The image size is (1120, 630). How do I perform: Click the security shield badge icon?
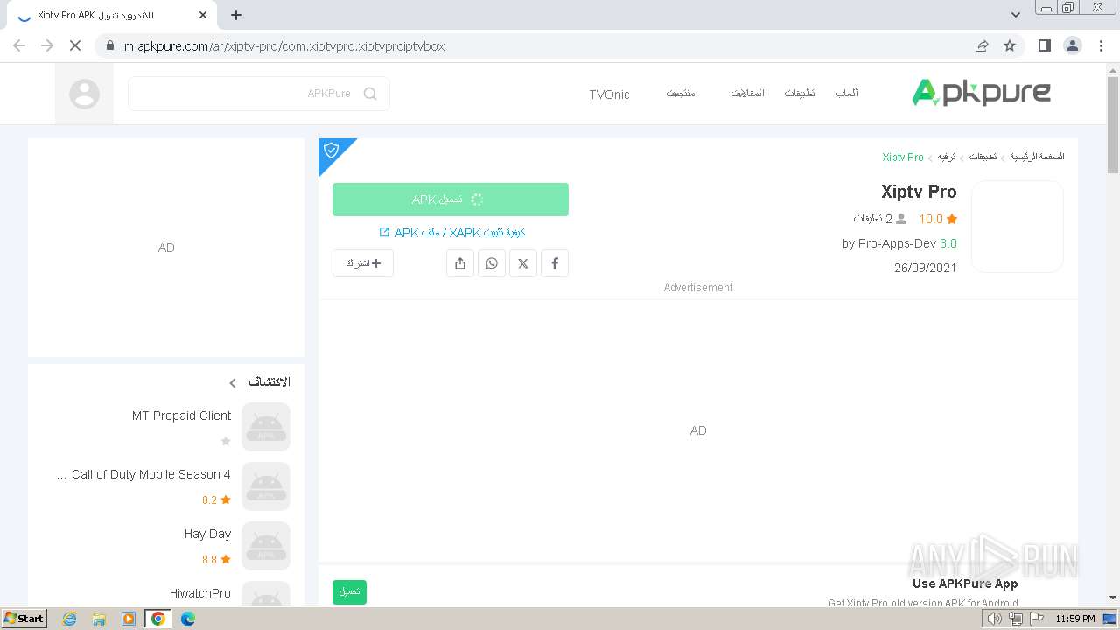[331, 150]
